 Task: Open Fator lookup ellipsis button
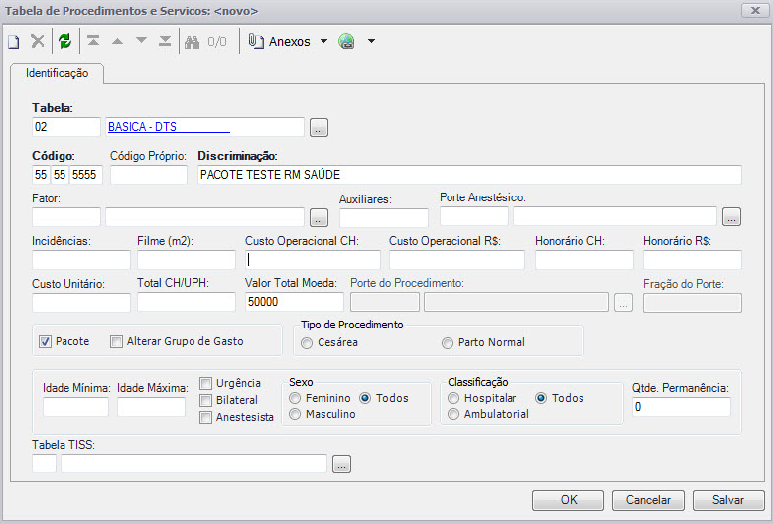click(x=319, y=217)
